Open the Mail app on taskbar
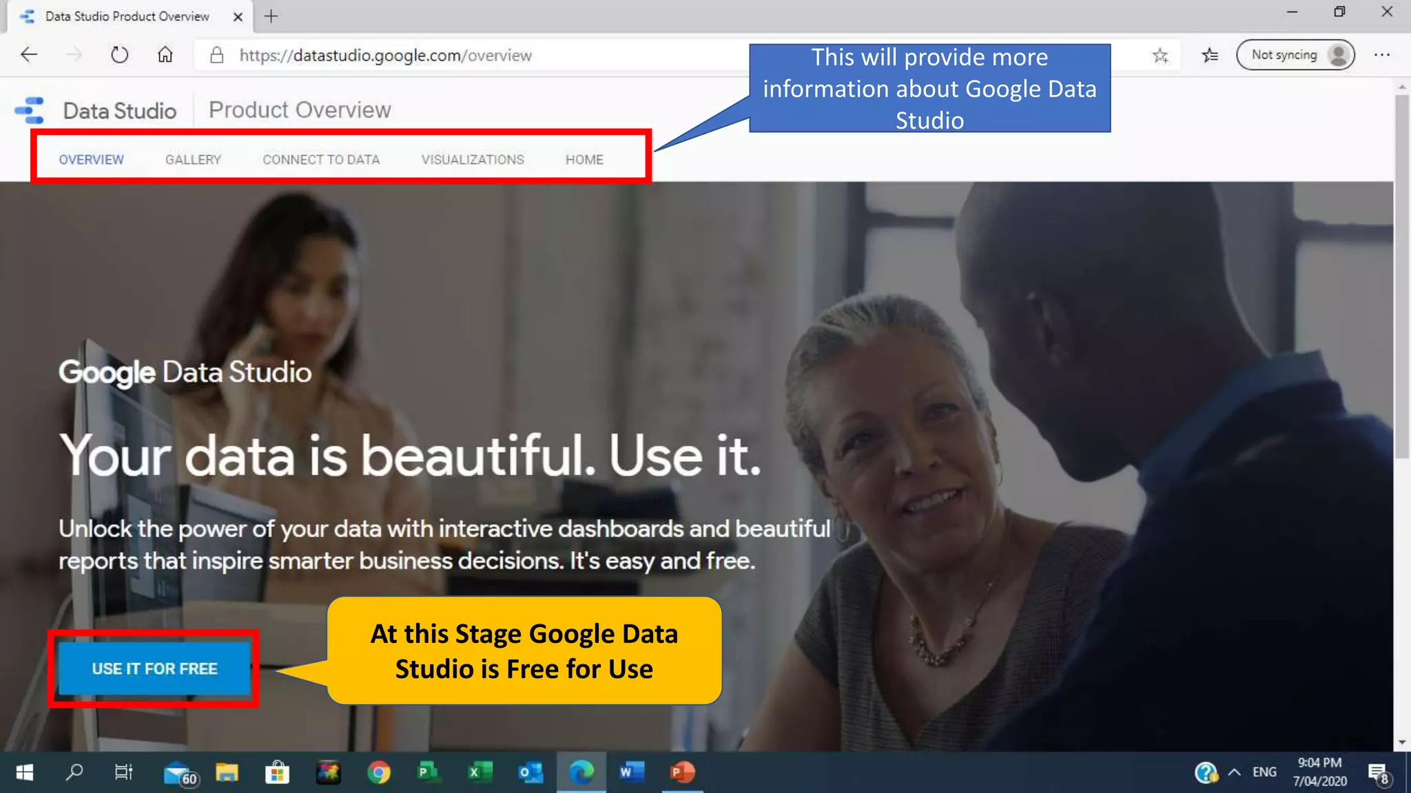This screenshot has height=793, width=1411. [179, 772]
